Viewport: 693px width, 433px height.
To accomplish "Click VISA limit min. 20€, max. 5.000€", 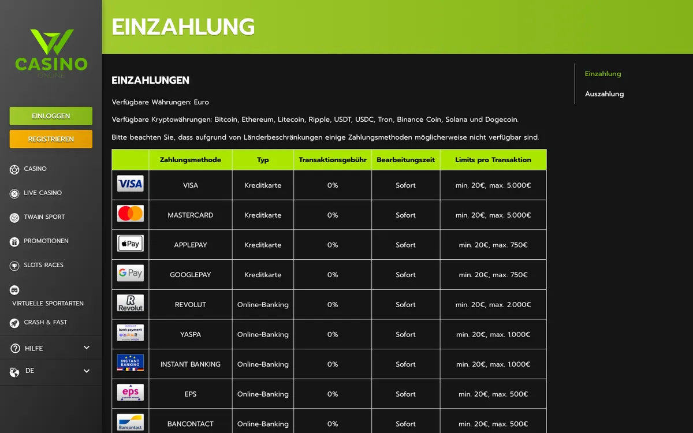I will tap(493, 185).
